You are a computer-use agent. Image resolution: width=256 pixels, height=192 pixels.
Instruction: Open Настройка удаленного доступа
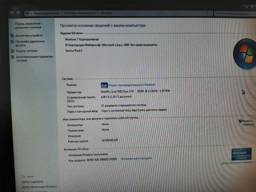(x=30, y=43)
